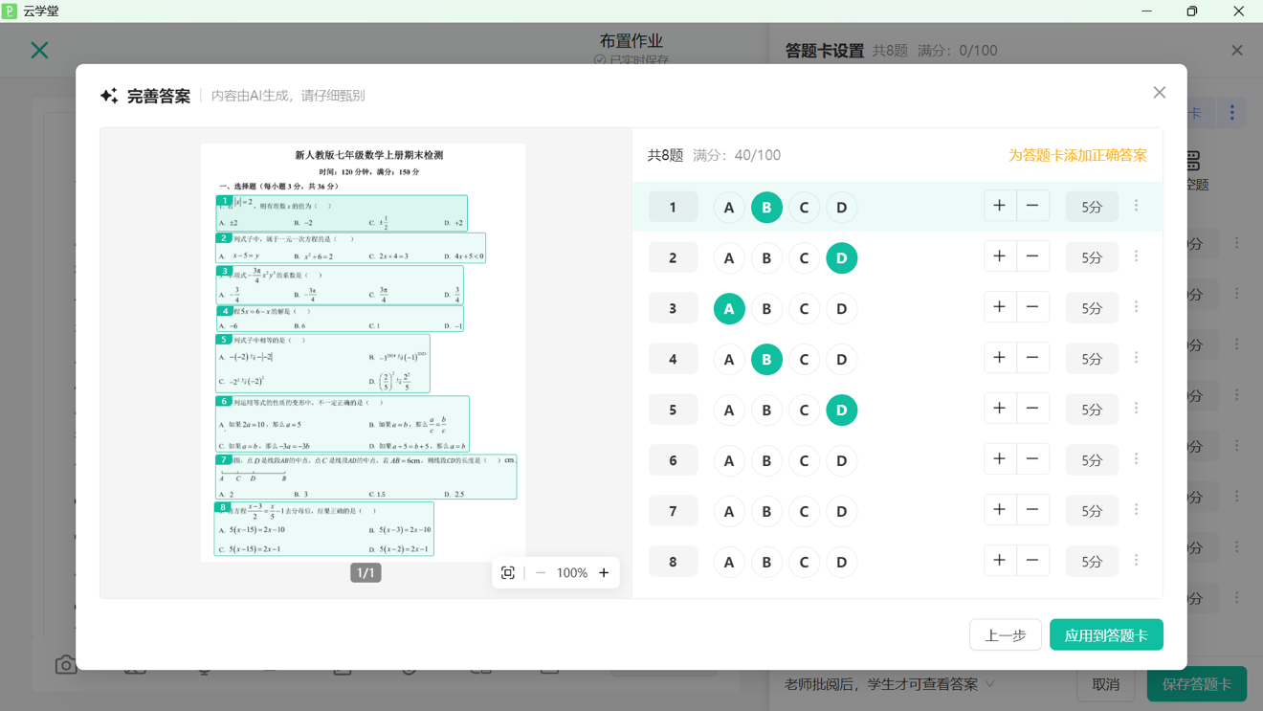Click the 5分 score field for question 5
This screenshot has height=711, width=1263.
pos(1092,410)
